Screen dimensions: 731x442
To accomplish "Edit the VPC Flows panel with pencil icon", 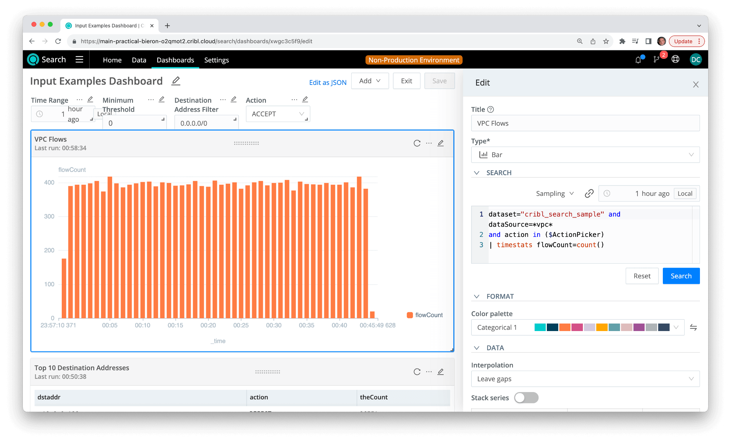I will coord(440,143).
